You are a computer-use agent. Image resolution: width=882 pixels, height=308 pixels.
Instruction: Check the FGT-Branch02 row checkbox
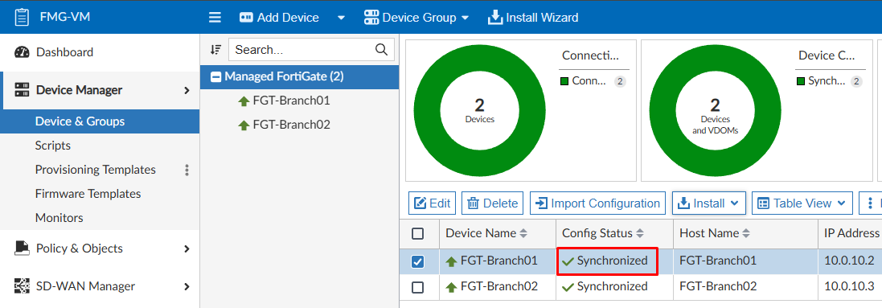pos(418,287)
